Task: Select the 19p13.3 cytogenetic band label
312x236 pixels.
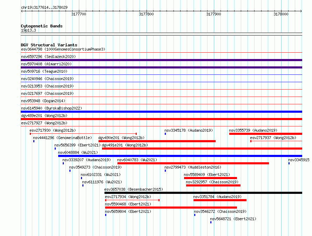Action: click(x=28, y=31)
